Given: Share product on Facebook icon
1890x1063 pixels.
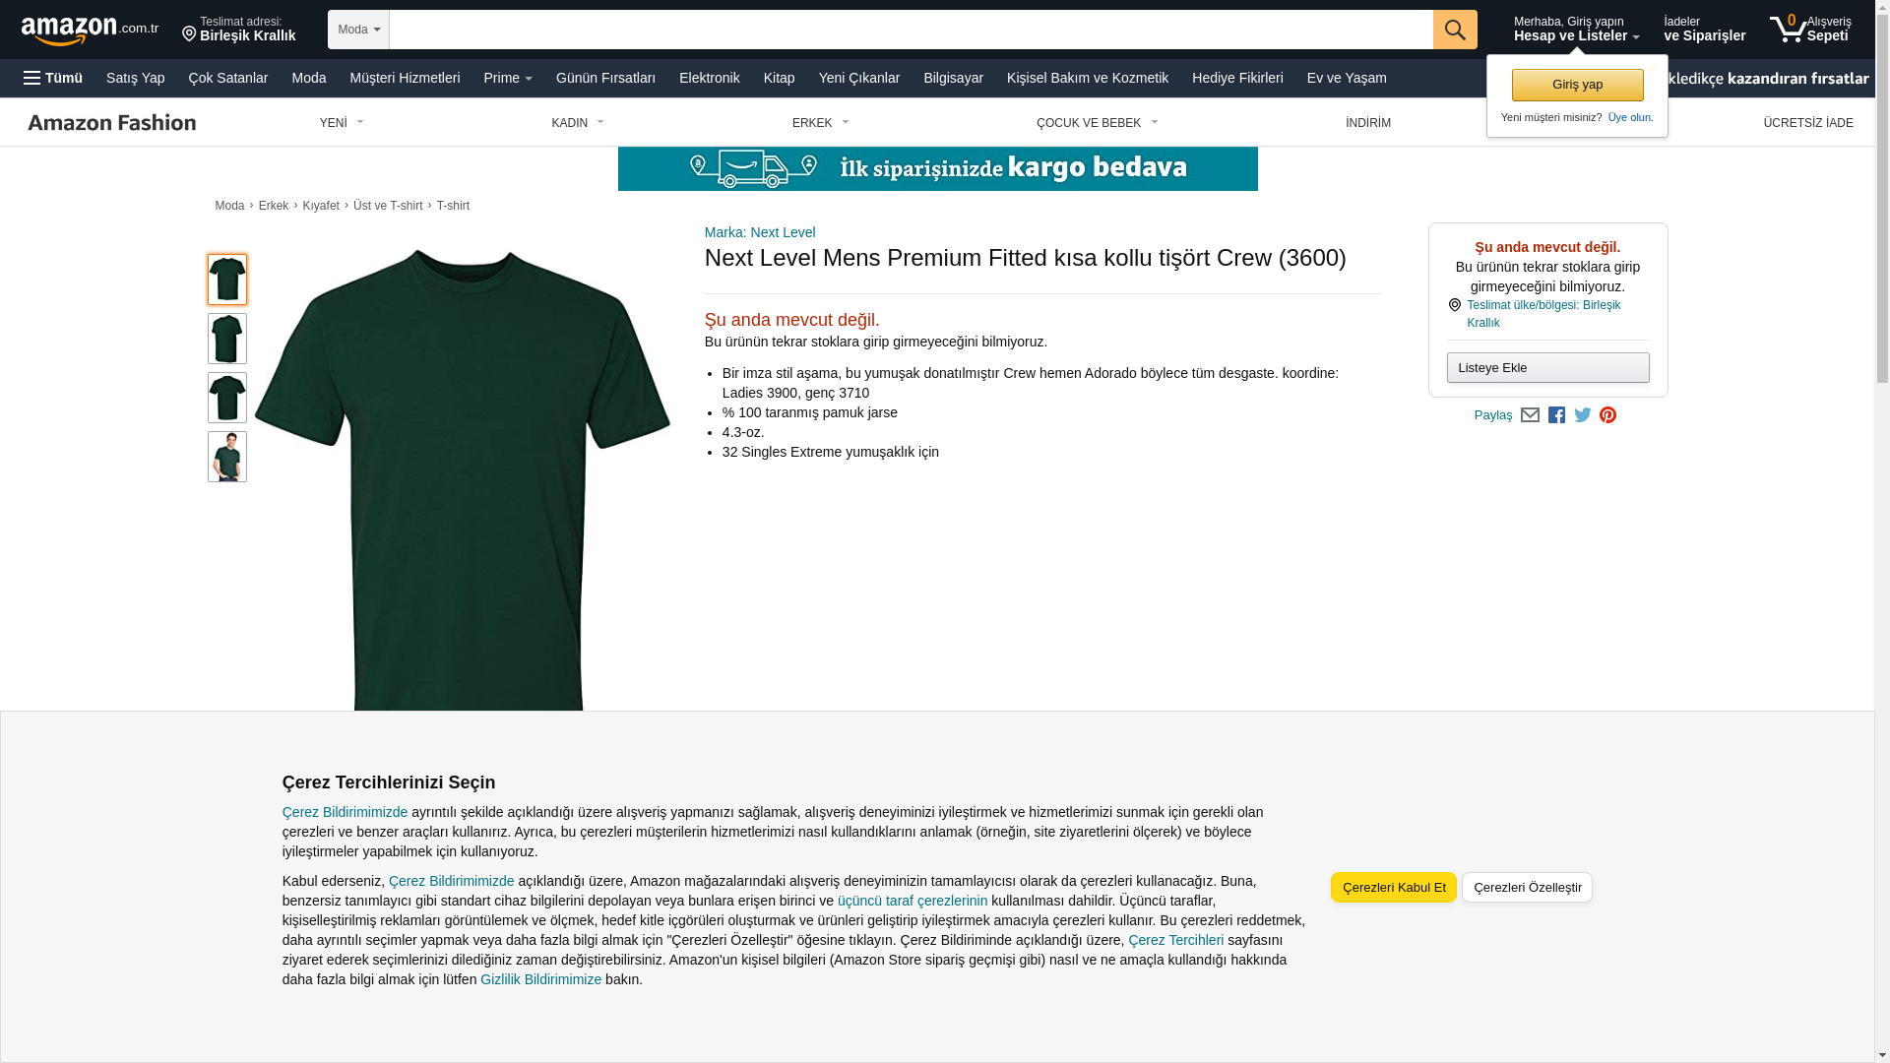Looking at the screenshot, I should pyautogui.click(x=1556, y=415).
